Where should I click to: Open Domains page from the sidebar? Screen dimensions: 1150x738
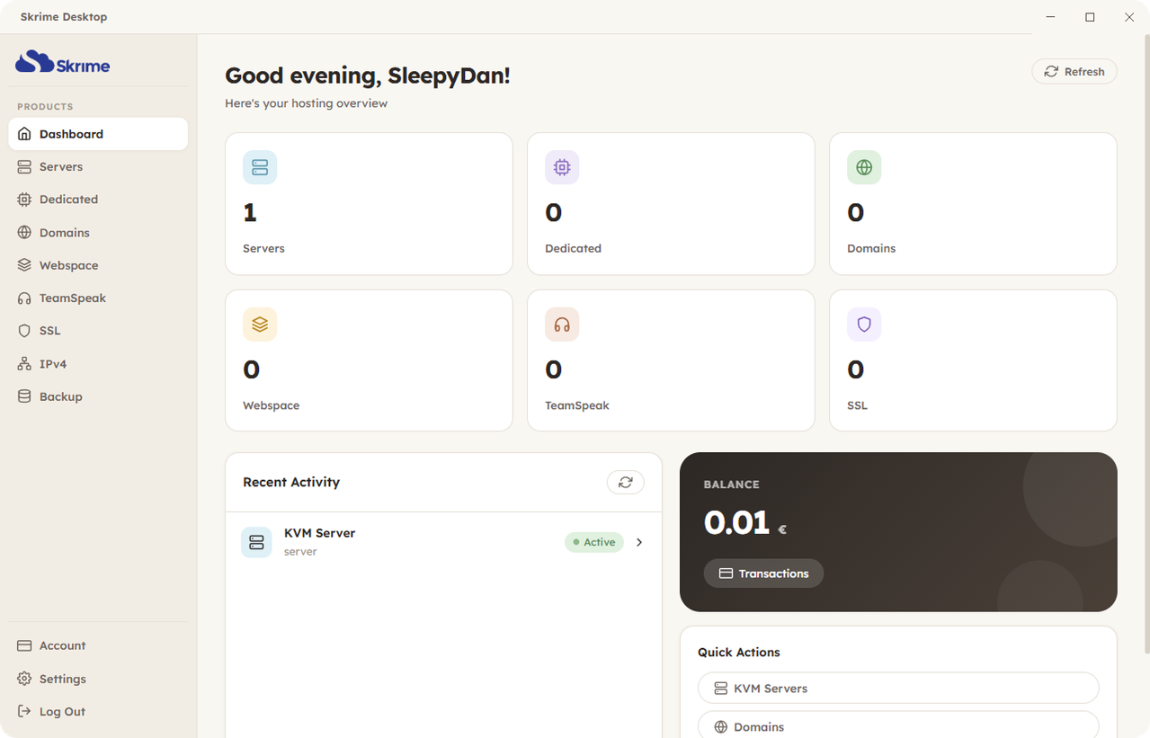pos(98,233)
